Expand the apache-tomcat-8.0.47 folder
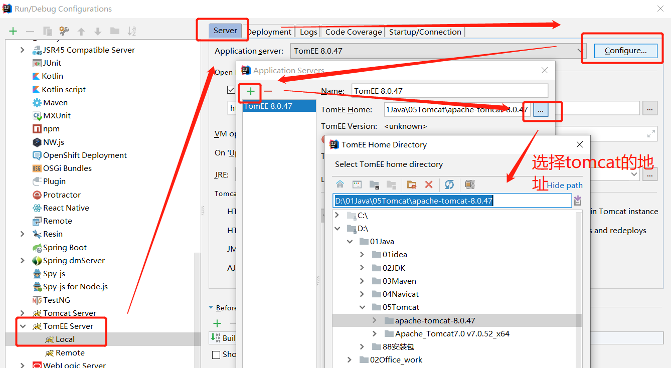Screen dimensions: 671x368 [375, 320]
